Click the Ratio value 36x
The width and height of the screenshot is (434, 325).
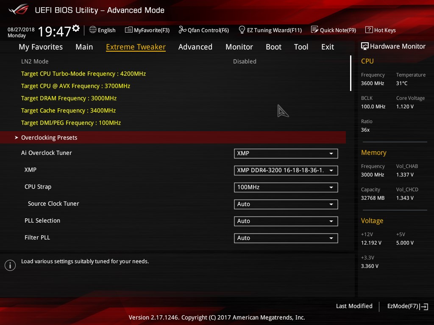coord(365,129)
